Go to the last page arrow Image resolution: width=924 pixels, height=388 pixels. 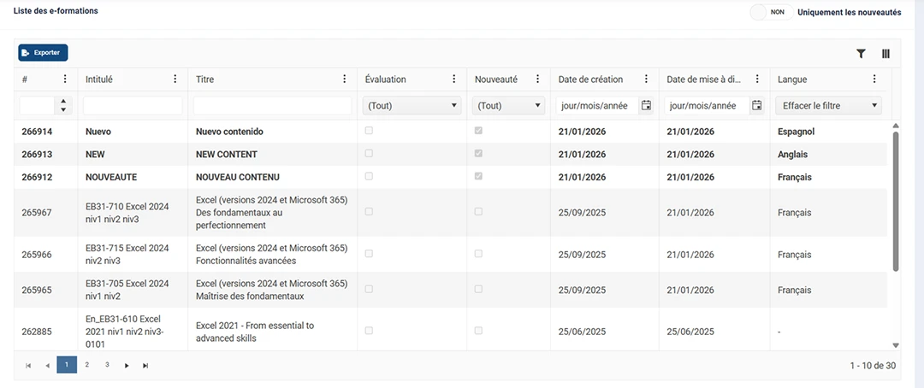click(145, 366)
